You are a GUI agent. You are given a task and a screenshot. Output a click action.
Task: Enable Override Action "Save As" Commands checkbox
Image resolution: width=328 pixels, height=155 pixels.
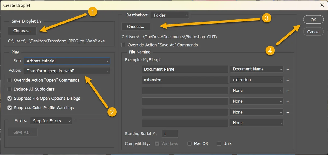click(x=124, y=45)
